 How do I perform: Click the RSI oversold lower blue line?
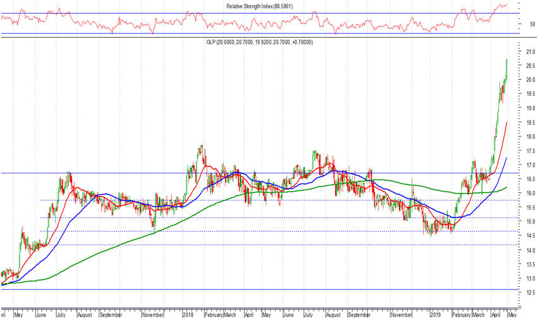[x=253, y=33]
